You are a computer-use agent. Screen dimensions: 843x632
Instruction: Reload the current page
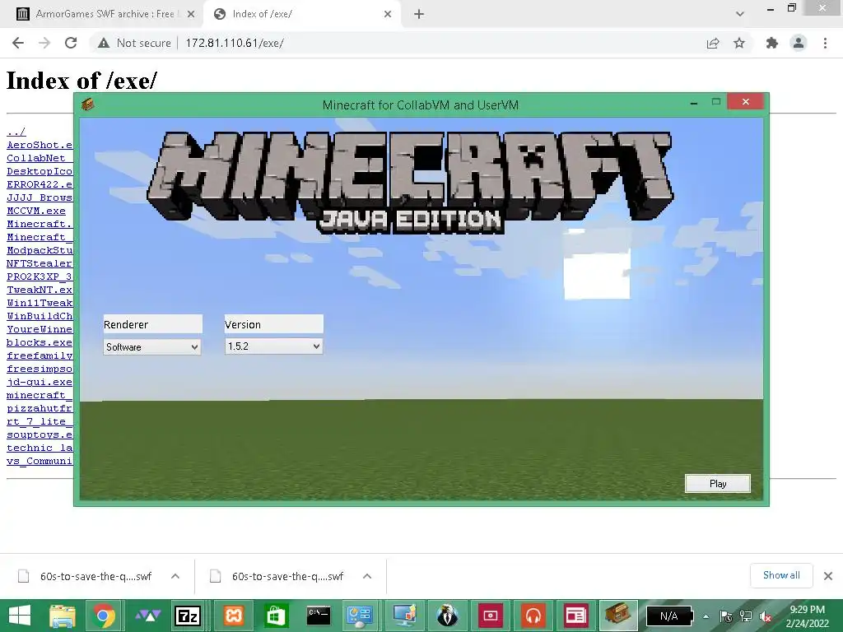[x=71, y=43]
